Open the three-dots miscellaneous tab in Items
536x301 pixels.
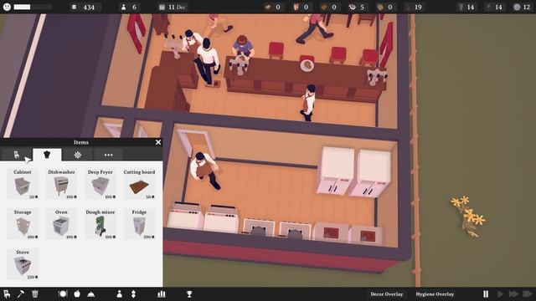point(108,155)
